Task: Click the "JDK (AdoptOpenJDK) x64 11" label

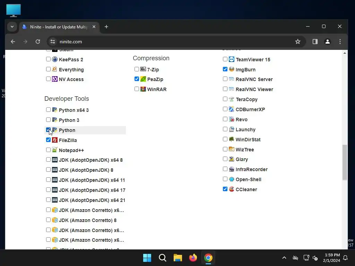Action: [x=92, y=180]
